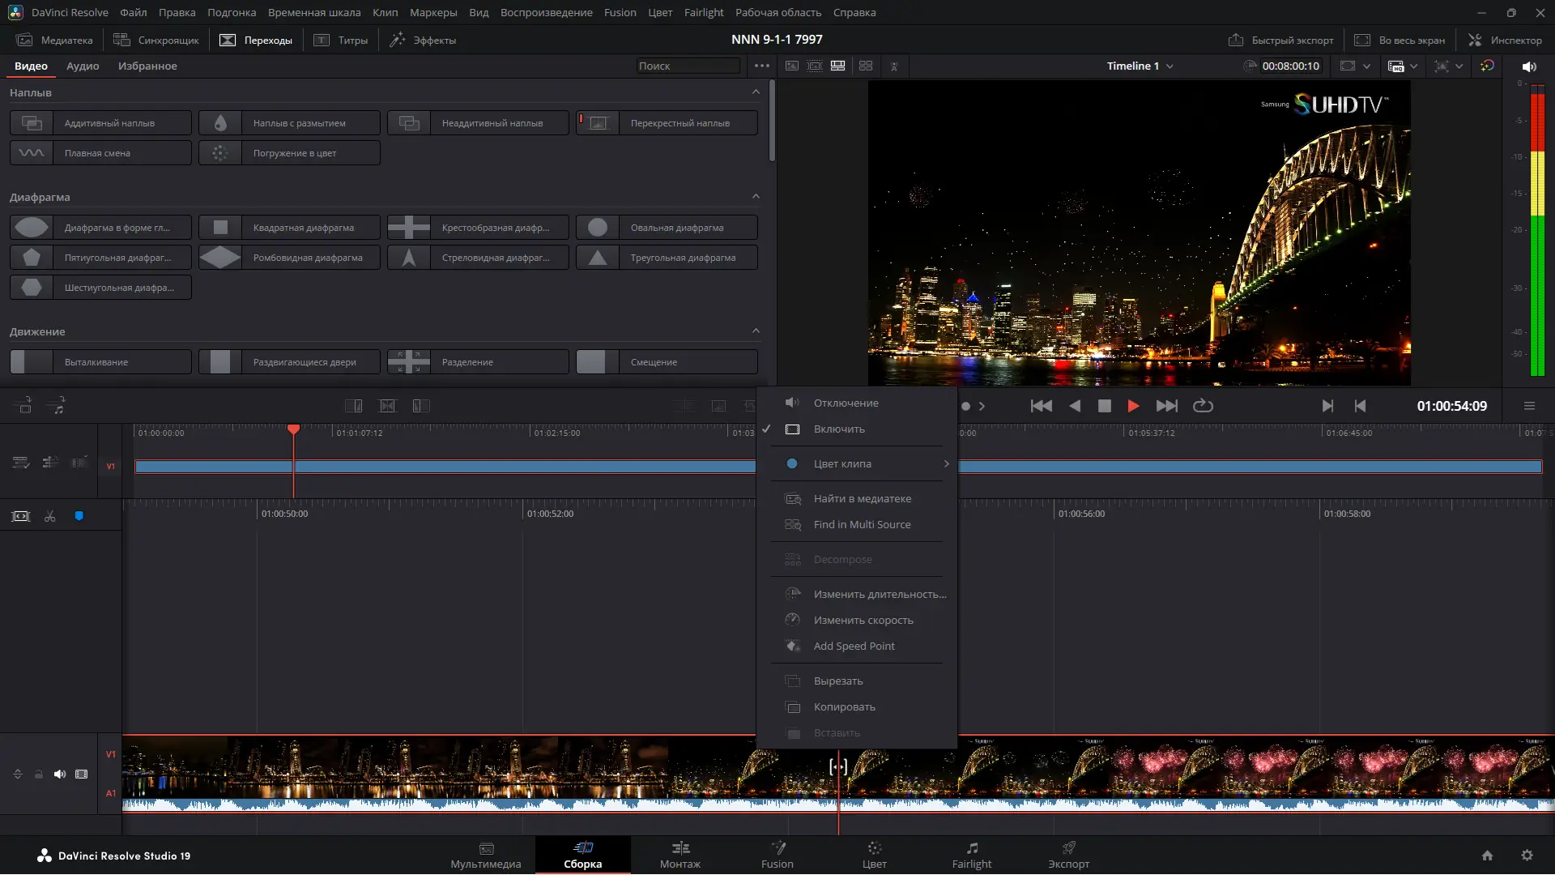This screenshot has width=1555, height=875.
Task: Jump to first frame icon
Action: pos(1042,406)
